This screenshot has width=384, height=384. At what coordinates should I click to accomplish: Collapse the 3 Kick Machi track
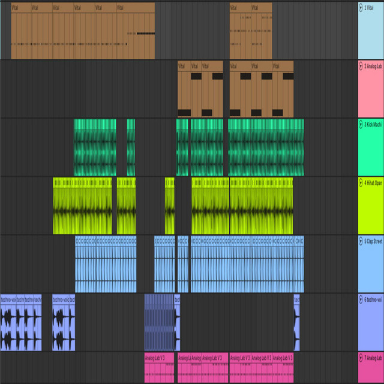pos(361,124)
